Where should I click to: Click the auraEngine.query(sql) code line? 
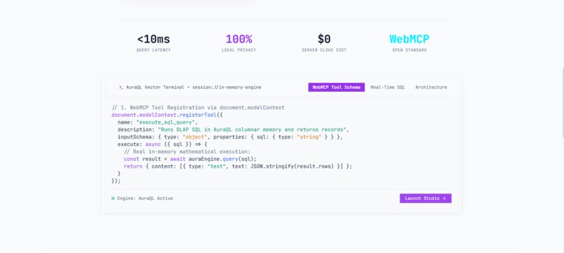pos(190,159)
